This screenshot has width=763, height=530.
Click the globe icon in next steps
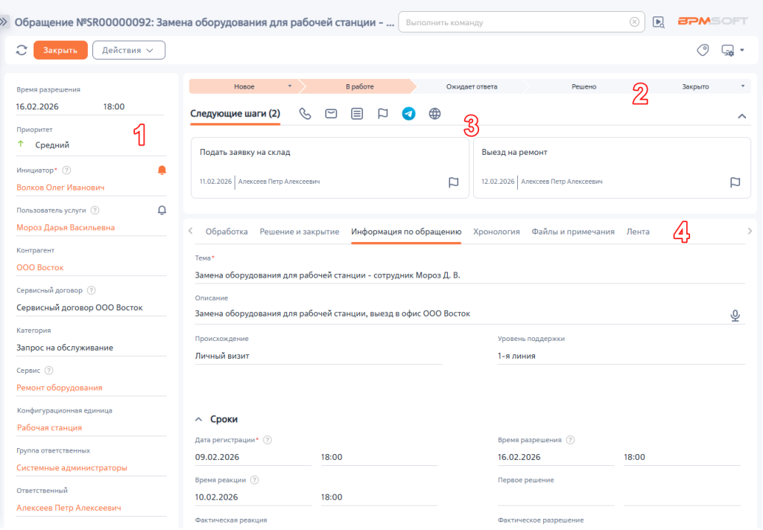tap(435, 114)
